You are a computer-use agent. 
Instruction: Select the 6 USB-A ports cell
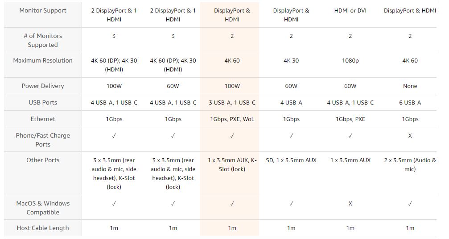[x=410, y=102]
